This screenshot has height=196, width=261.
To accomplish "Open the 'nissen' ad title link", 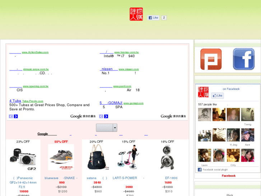I will [x=109, y=69].
